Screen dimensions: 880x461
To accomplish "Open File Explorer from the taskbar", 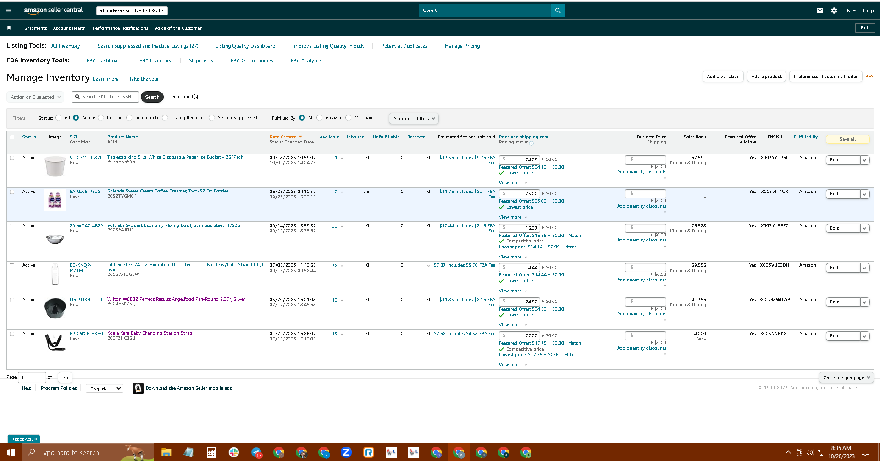I will (x=166, y=452).
